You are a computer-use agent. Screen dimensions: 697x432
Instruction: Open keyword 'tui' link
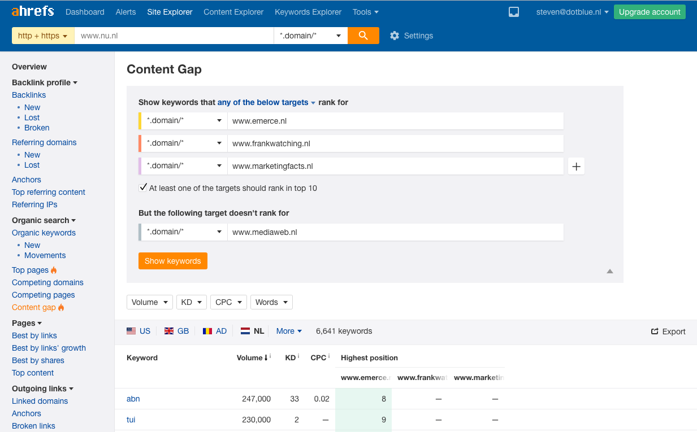click(131, 420)
